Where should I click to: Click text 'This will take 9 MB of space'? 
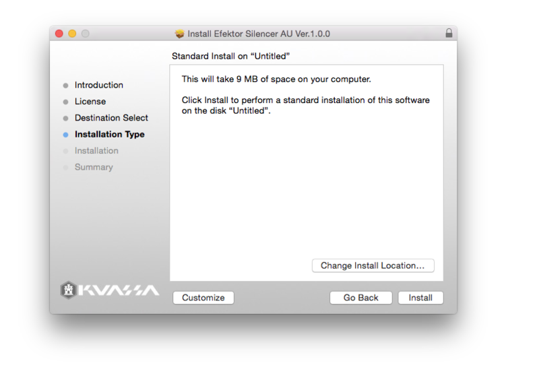tap(276, 79)
